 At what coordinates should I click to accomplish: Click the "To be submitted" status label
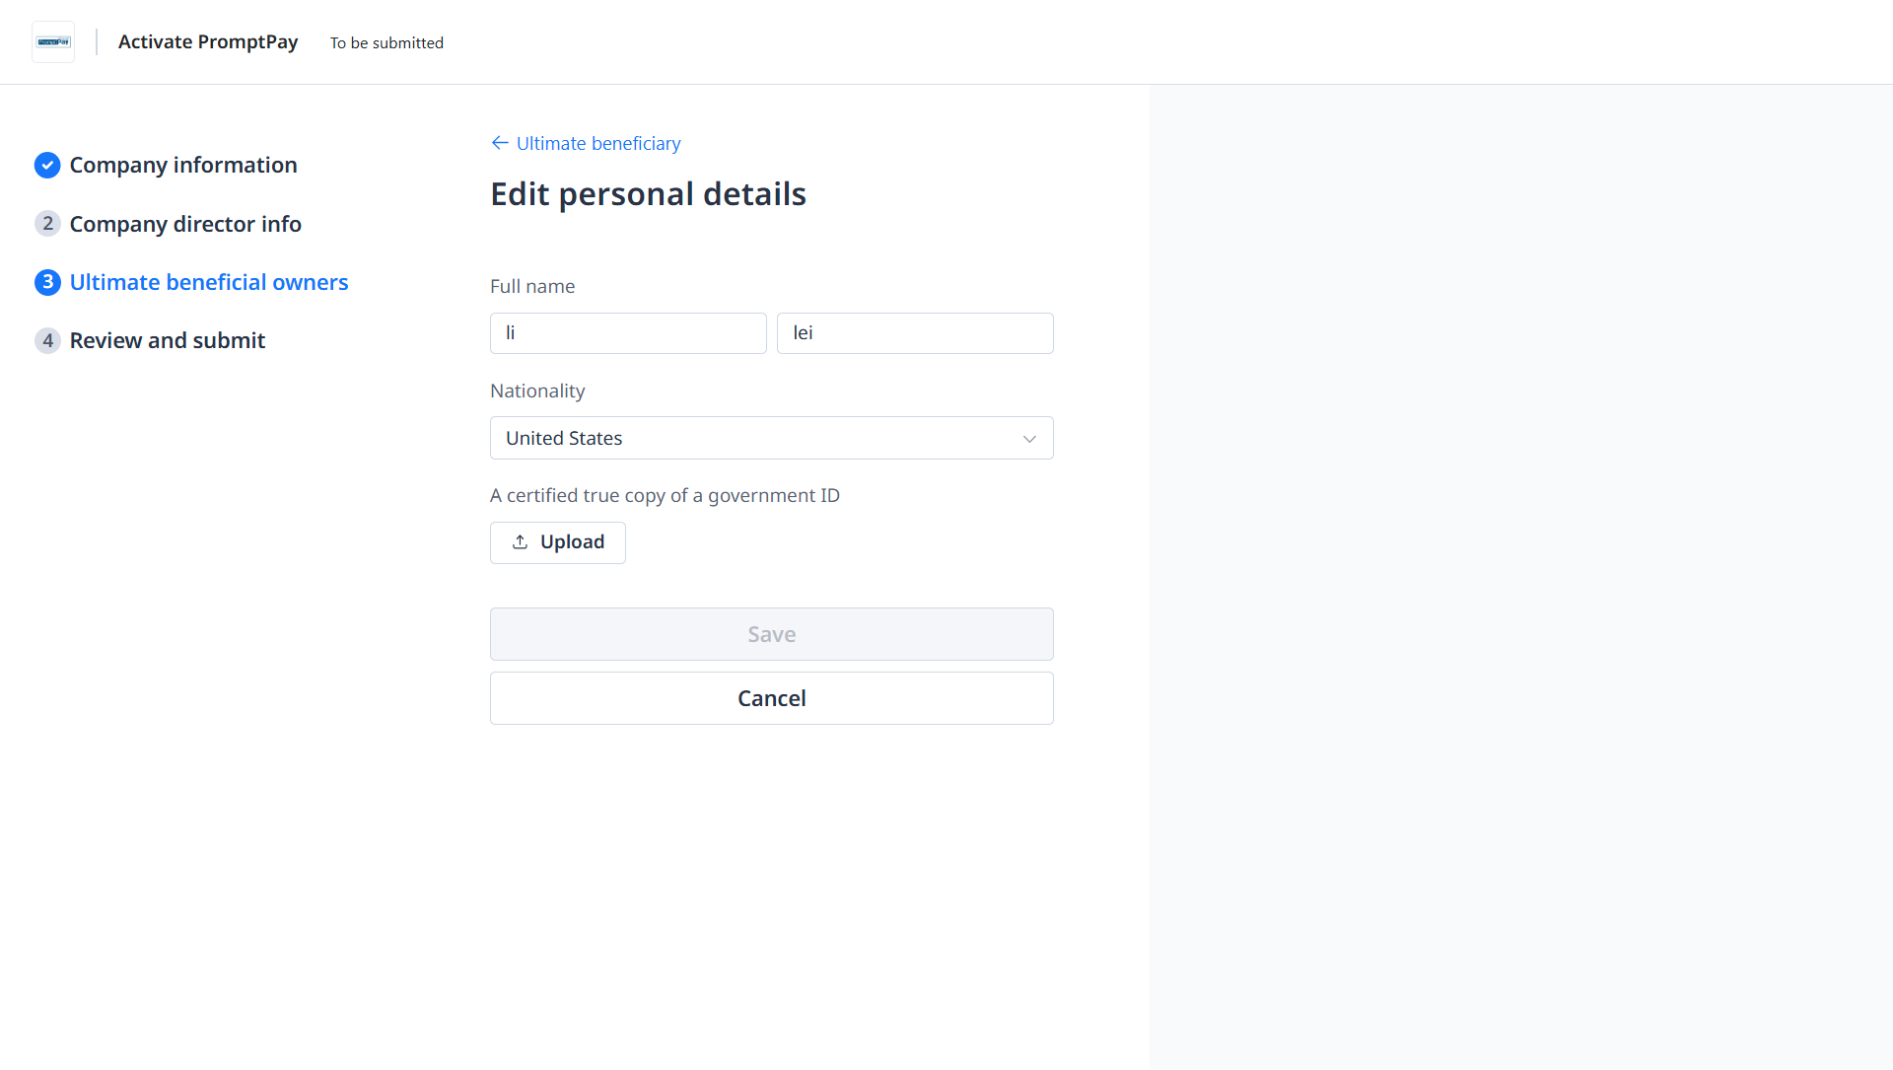point(386,43)
